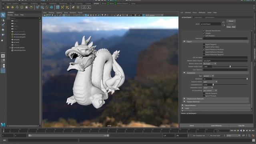Enable Export Reference Tangents checkbox
Viewport: 256px width, 144px height.
click(x=204, y=54)
